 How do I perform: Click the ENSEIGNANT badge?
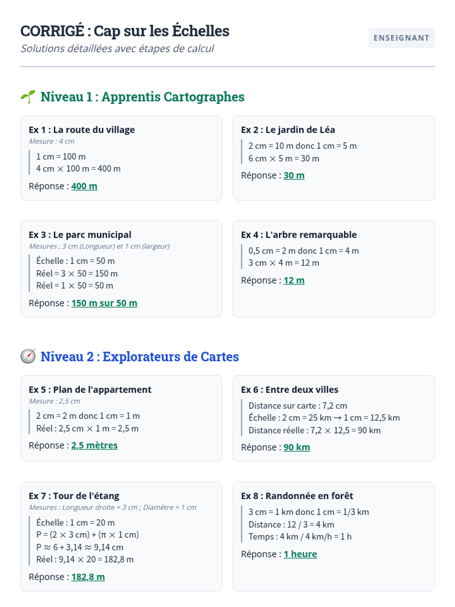(401, 38)
